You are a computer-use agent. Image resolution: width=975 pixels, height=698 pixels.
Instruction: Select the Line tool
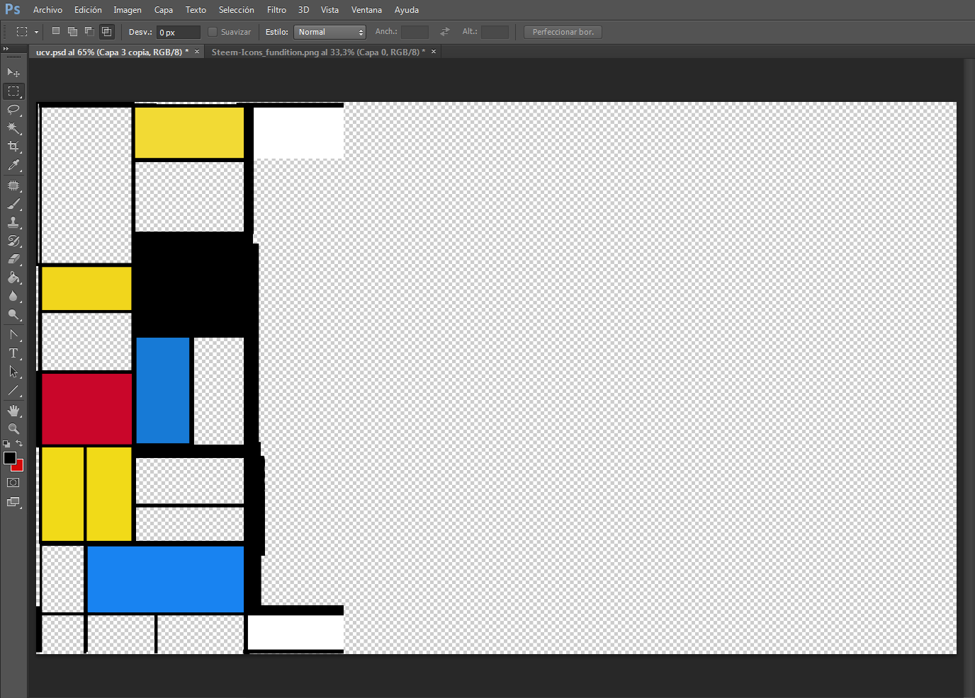click(13, 390)
